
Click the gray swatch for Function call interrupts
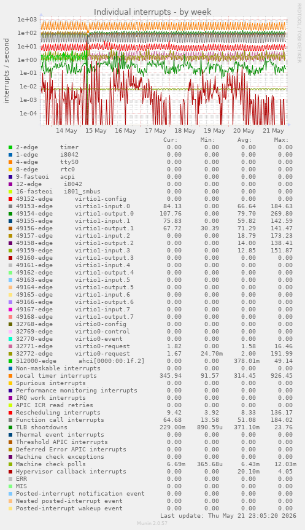(10, 420)
